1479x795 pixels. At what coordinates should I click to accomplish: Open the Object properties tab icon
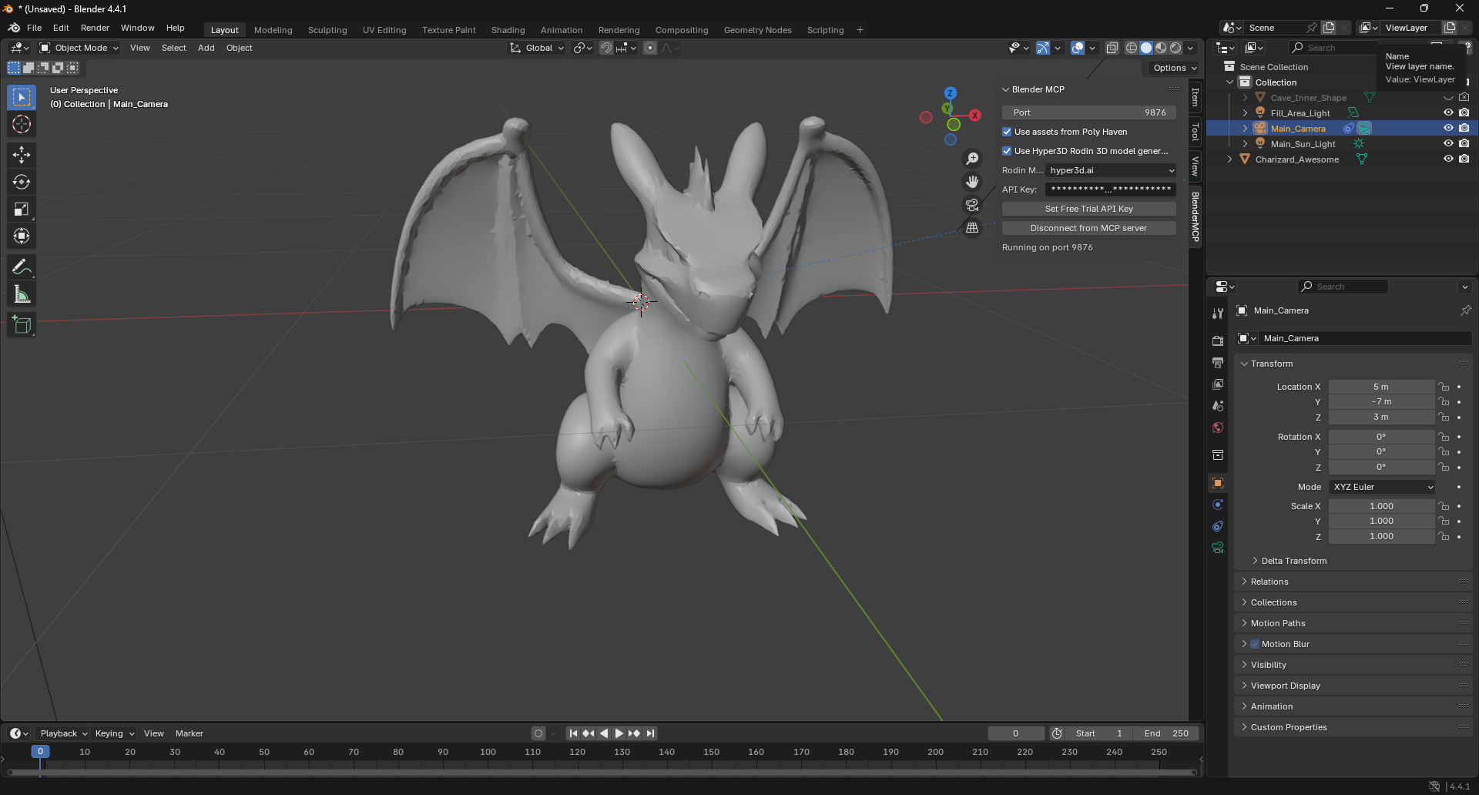coord(1218,483)
